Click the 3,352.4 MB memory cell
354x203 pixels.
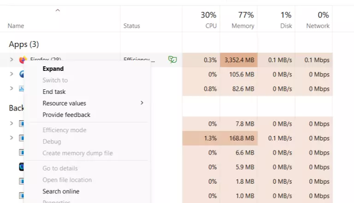[239, 60]
